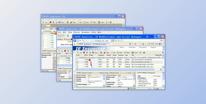Open View dropdown in HTTP Analyzer V5
Image resolution: width=206 pixels, height=104 pixels.
click(86, 22)
